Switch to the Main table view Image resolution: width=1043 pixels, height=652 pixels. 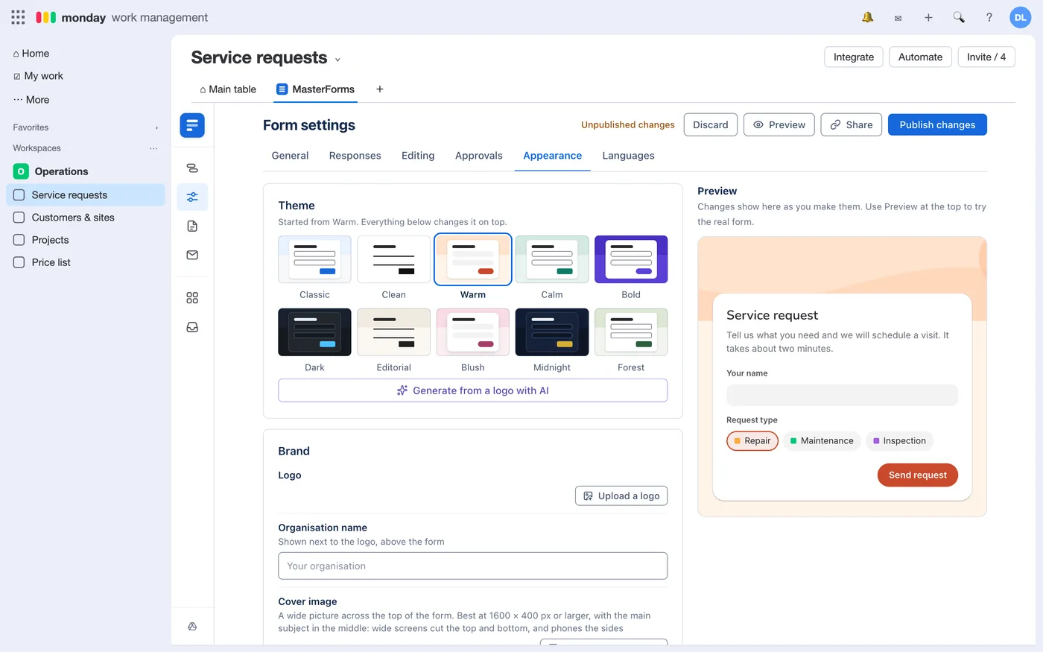227,89
